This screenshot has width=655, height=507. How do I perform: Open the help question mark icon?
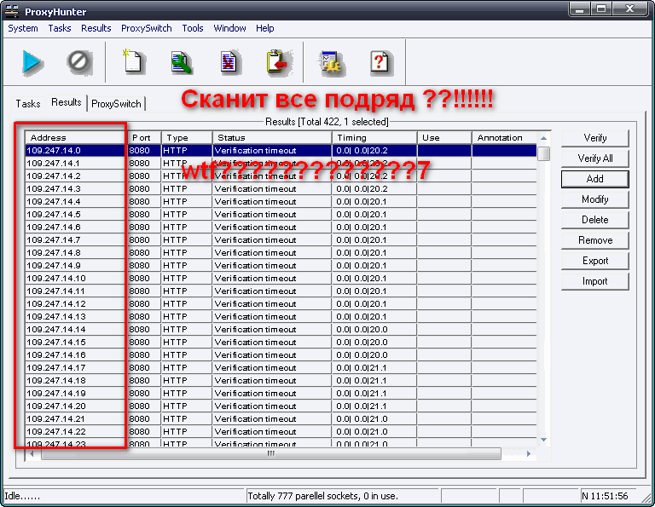tap(380, 62)
